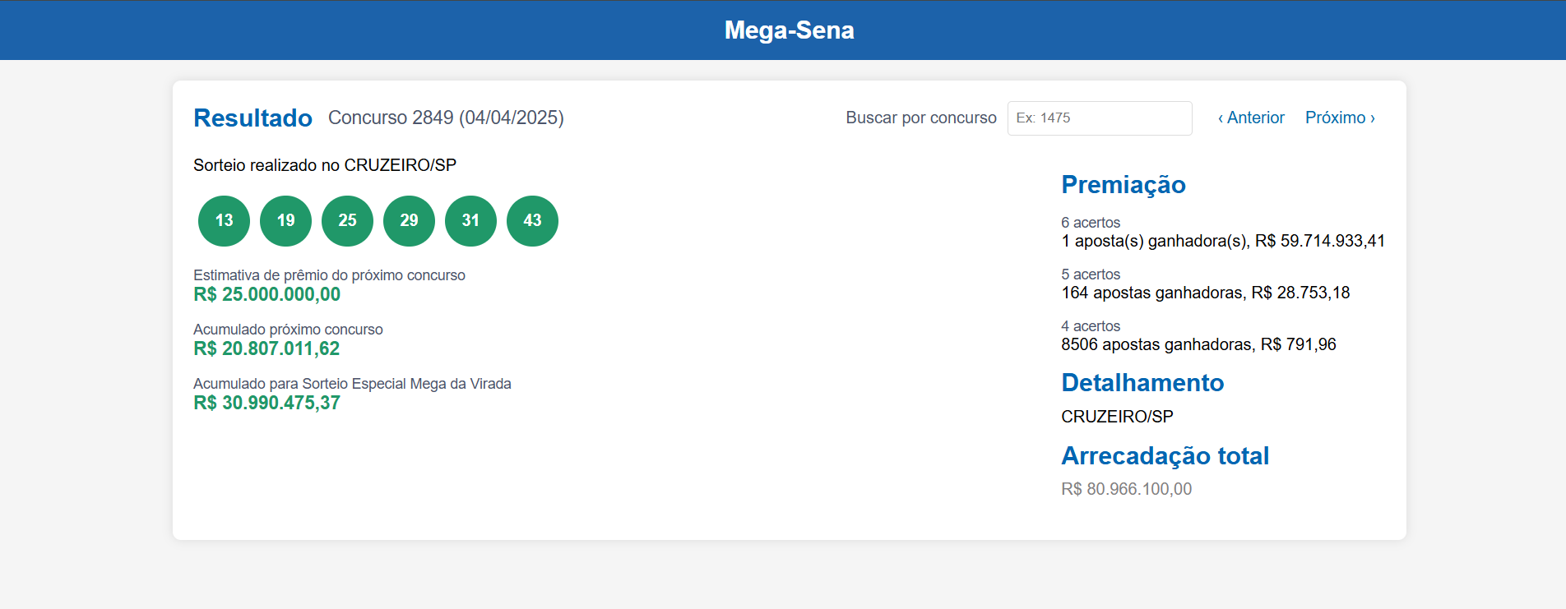Viewport: 1566px width, 609px height.
Task: Select drawn number ball 25
Action: pyautogui.click(x=347, y=221)
